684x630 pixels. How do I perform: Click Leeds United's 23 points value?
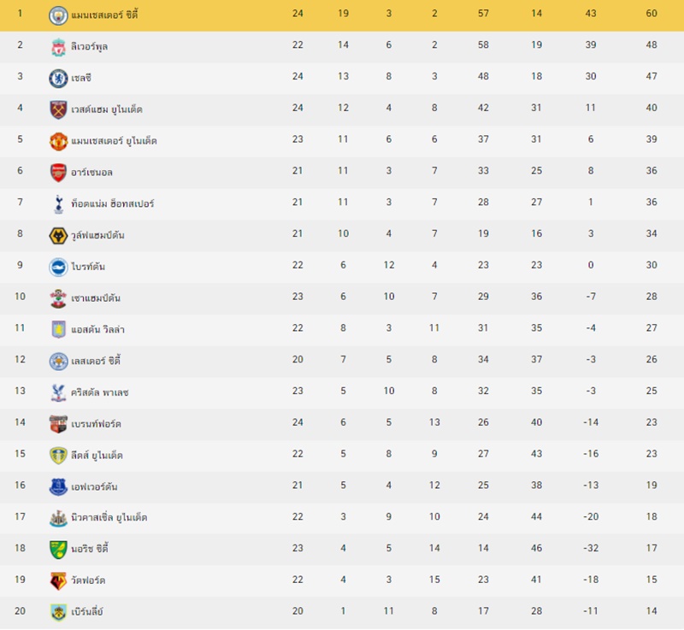pos(652,454)
